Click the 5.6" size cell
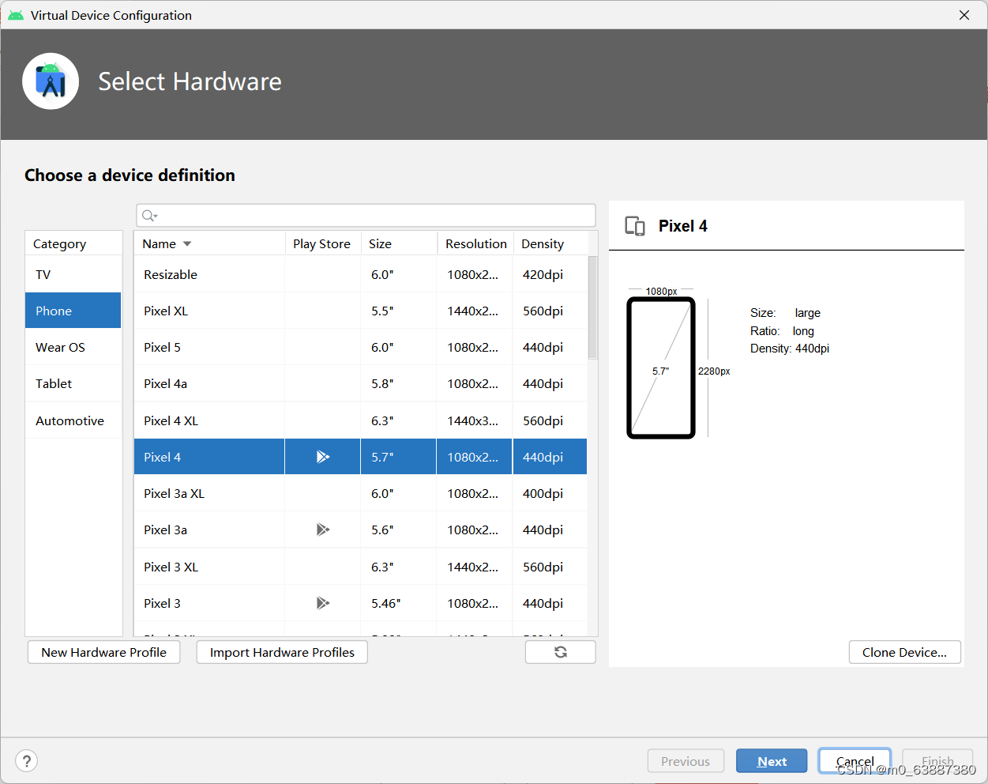 [x=399, y=530]
